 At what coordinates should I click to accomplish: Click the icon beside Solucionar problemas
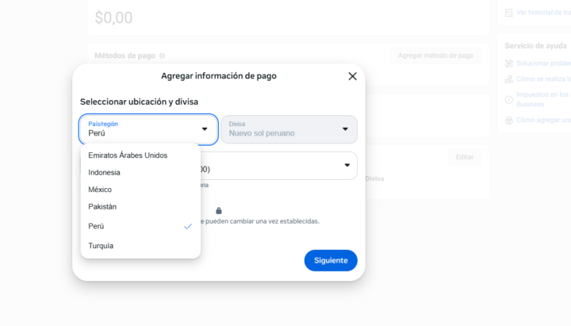pos(508,63)
